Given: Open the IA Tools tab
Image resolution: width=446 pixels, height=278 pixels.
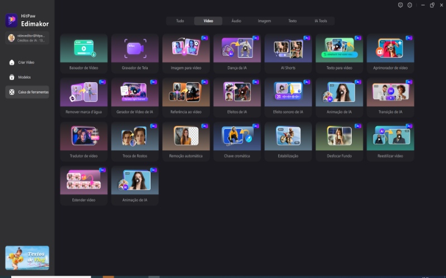Looking at the screenshot, I should [320, 21].
